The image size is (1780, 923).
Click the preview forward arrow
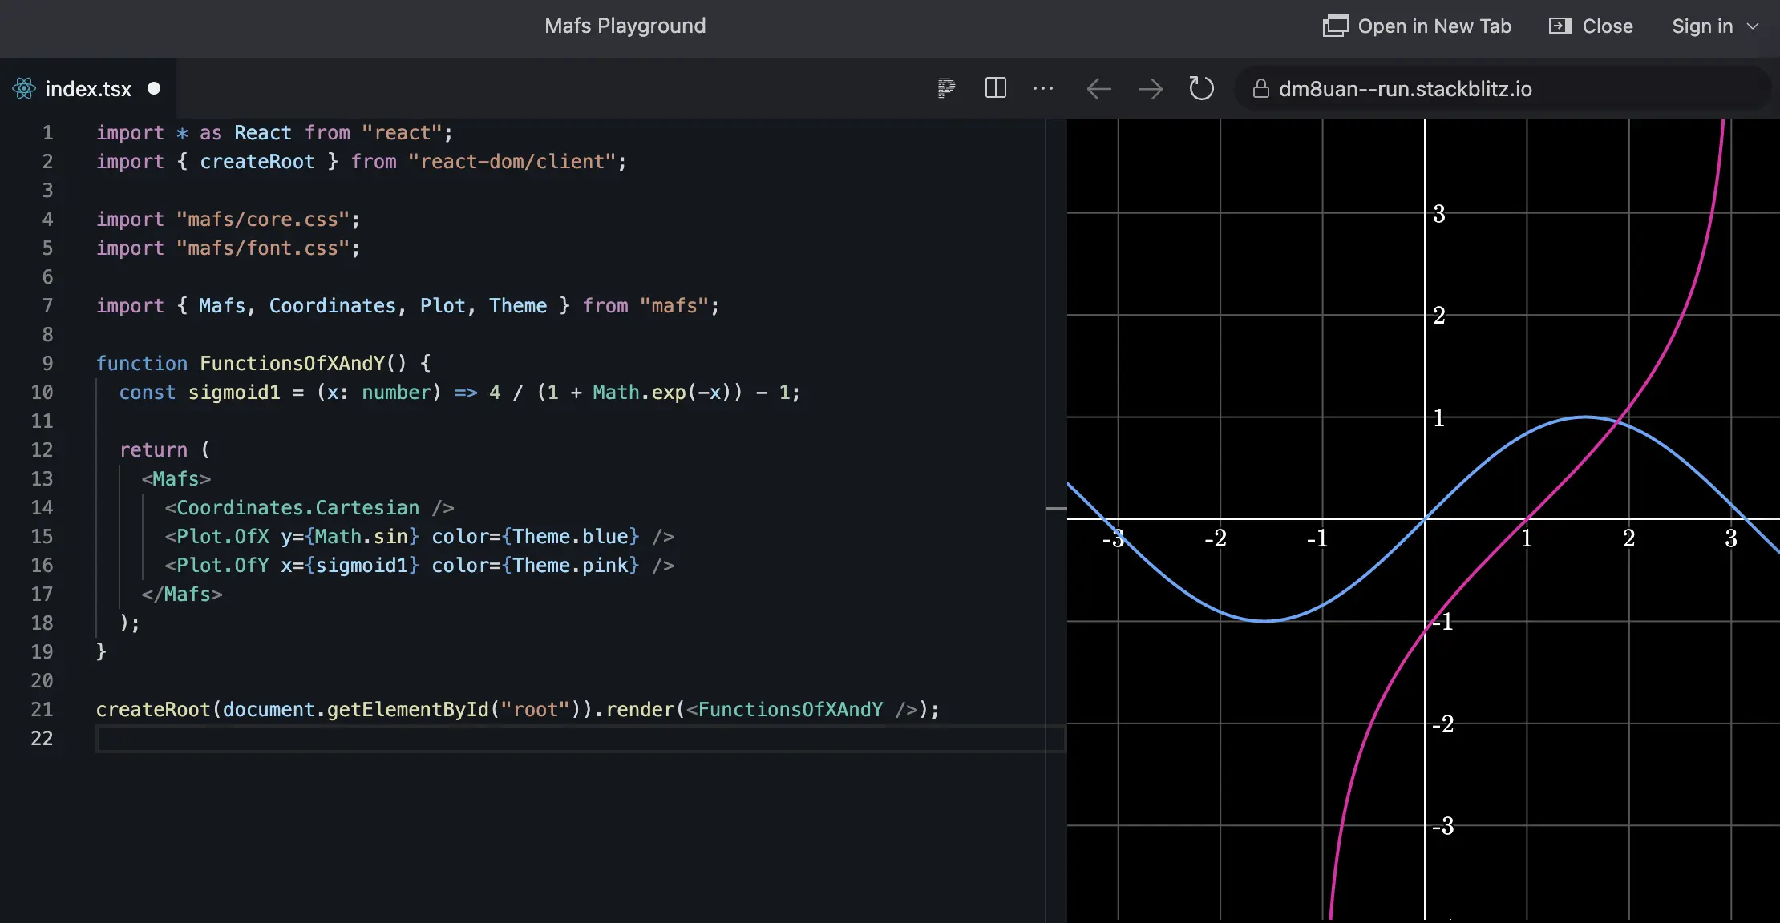(x=1150, y=89)
